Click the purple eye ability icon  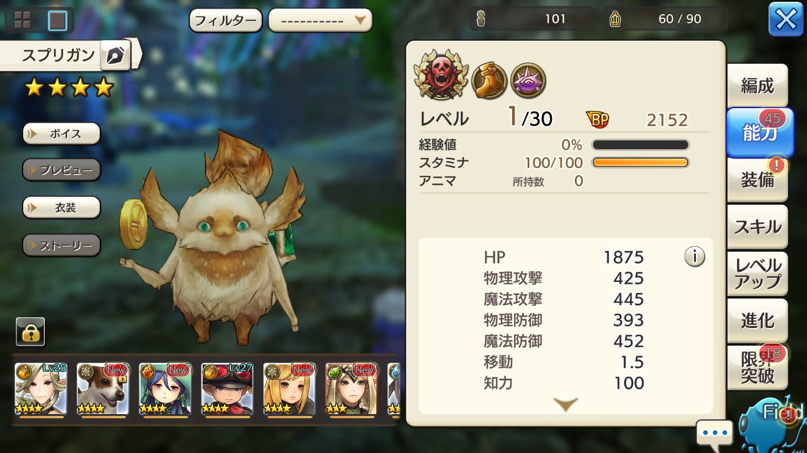528,81
